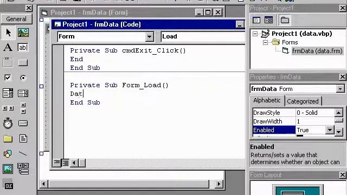Screen dimensions: 347x195
Task: Select the Line control tool
Action: [23, 154]
